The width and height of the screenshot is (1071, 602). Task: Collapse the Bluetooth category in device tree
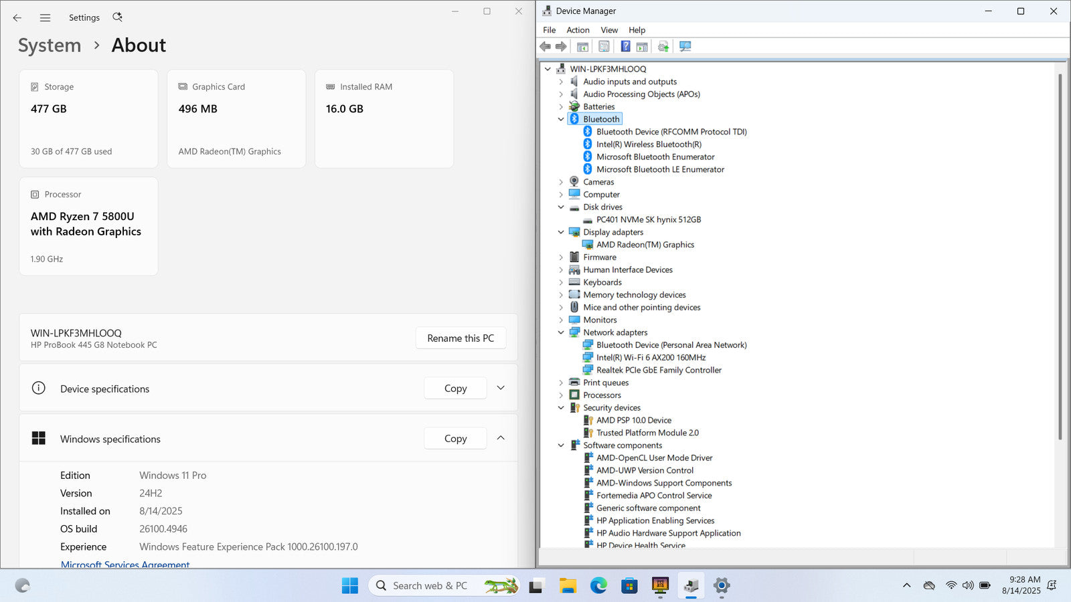(x=561, y=119)
